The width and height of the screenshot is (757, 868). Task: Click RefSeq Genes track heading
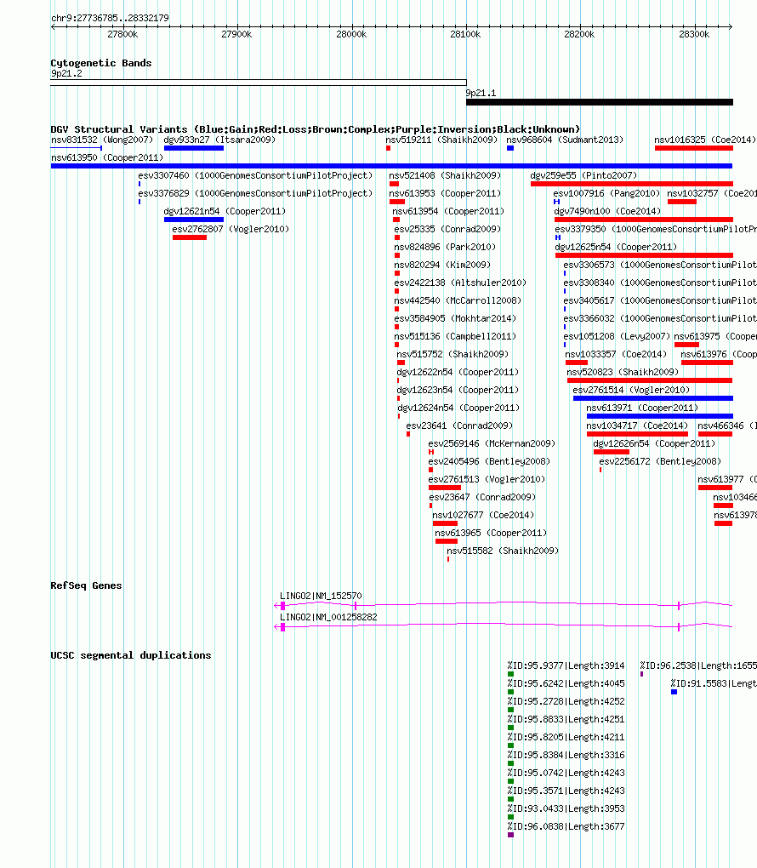click(86, 585)
